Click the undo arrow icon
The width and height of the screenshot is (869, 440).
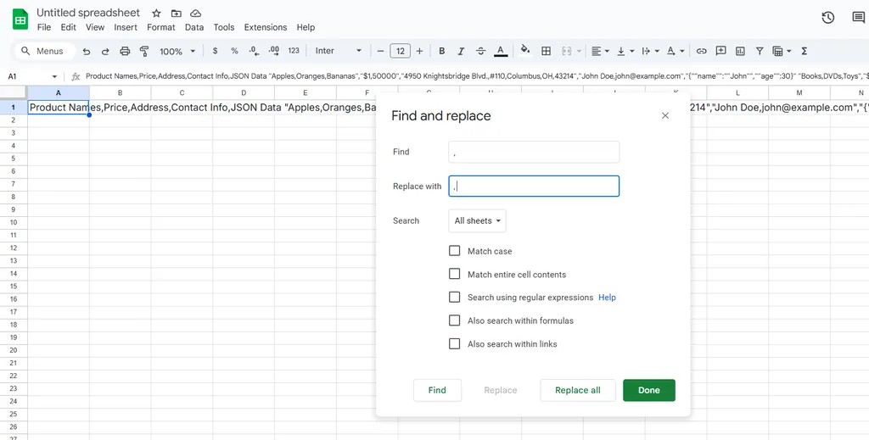(87, 51)
